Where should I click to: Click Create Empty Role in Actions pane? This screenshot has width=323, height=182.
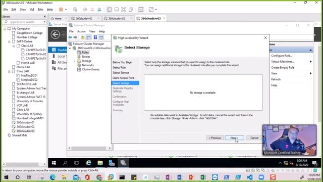pos(283,67)
